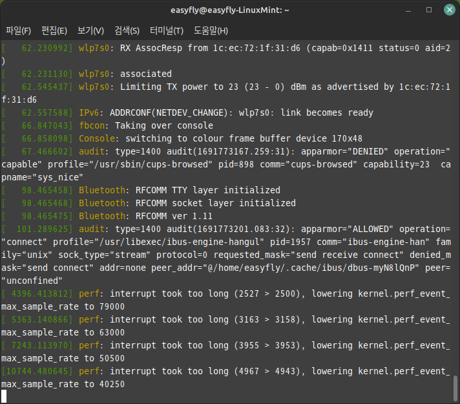Click the timestamp 62.545437

45,87
